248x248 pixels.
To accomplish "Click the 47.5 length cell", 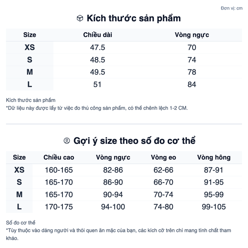I will pos(98,48).
